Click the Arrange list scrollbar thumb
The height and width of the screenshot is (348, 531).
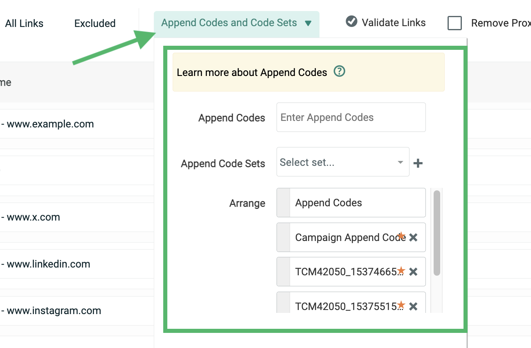pos(436,233)
